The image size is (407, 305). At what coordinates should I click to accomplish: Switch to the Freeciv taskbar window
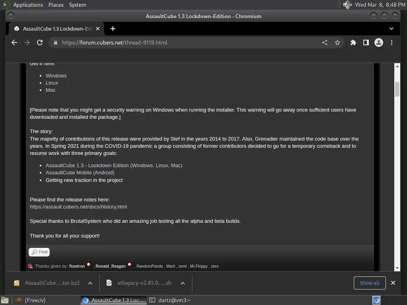point(31,300)
